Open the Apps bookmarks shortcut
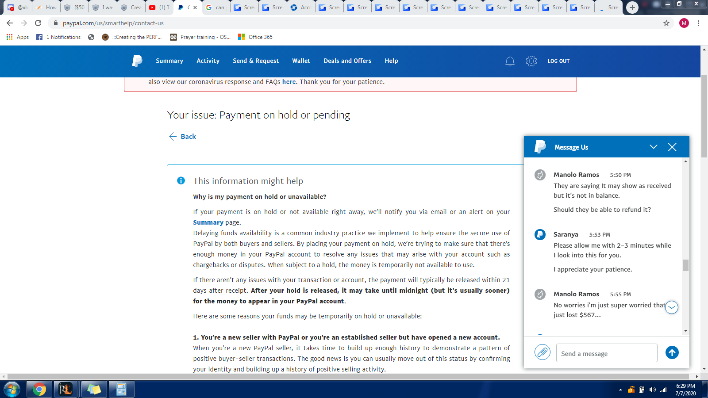The width and height of the screenshot is (708, 398). point(18,37)
